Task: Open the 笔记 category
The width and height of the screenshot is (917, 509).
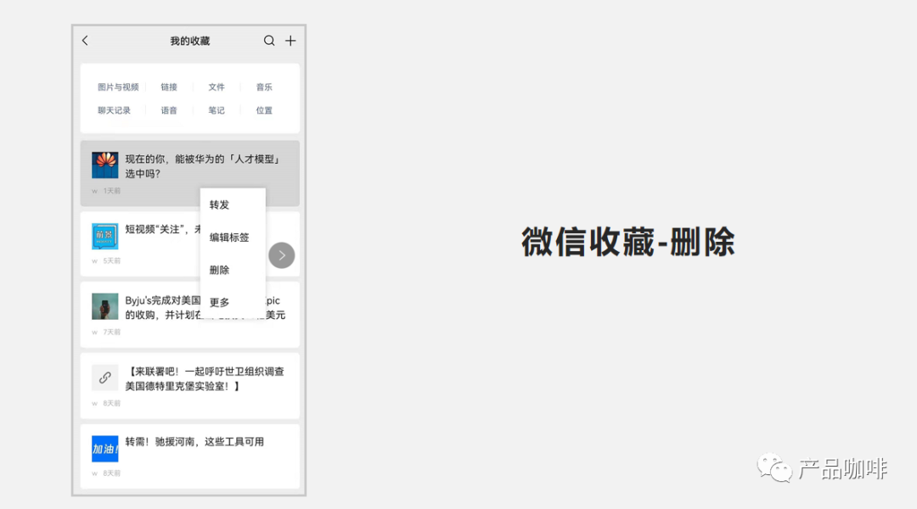Action: pos(217,110)
